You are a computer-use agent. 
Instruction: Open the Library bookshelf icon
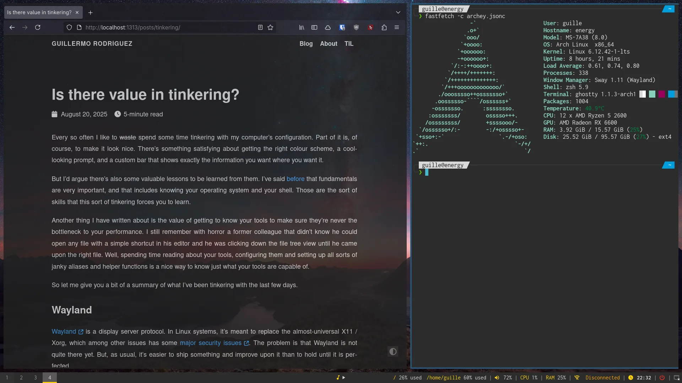(x=302, y=27)
